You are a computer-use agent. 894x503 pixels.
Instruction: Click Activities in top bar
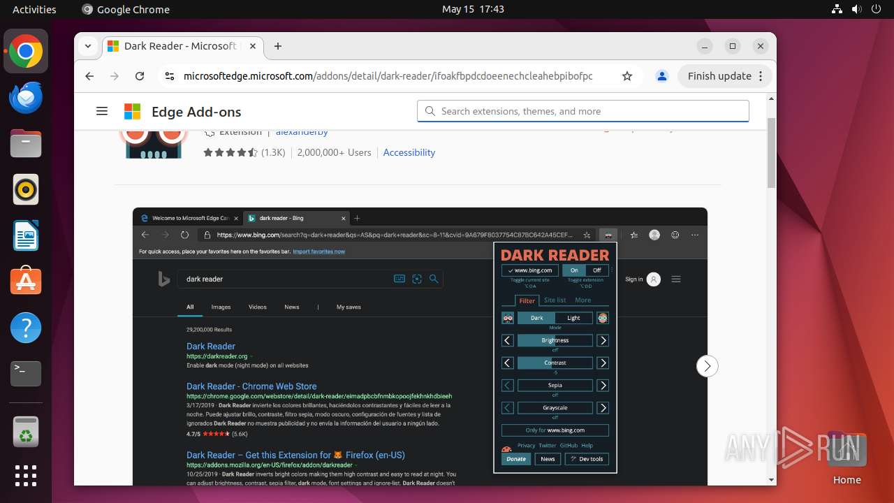click(x=34, y=9)
